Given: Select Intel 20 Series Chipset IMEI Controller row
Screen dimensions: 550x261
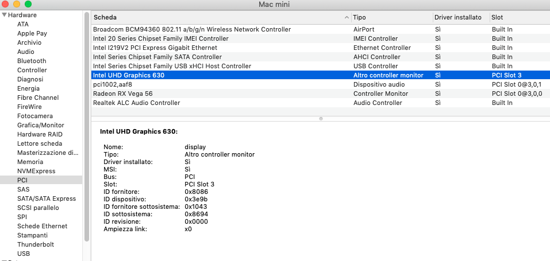Looking at the screenshot, I should (x=321, y=38).
